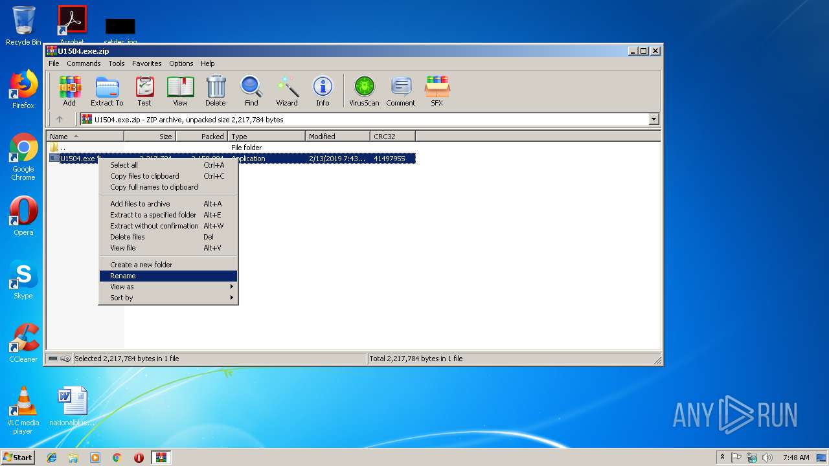Open Recycle Bin desktop icon
Screen dimensions: 829x466
pyautogui.click(x=23, y=26)
